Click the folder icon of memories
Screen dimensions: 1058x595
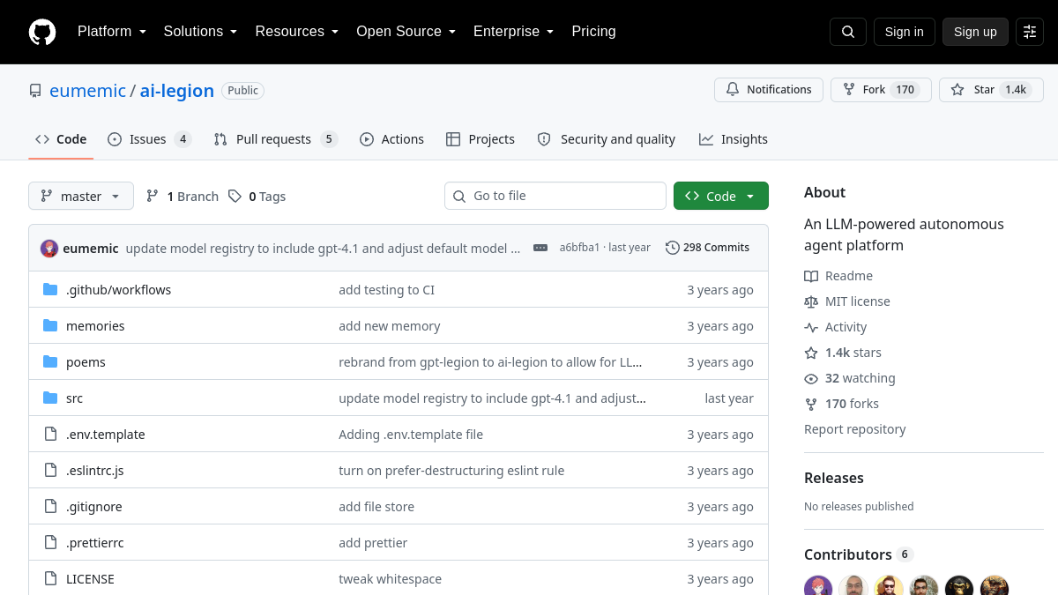(x=50, y=326)
